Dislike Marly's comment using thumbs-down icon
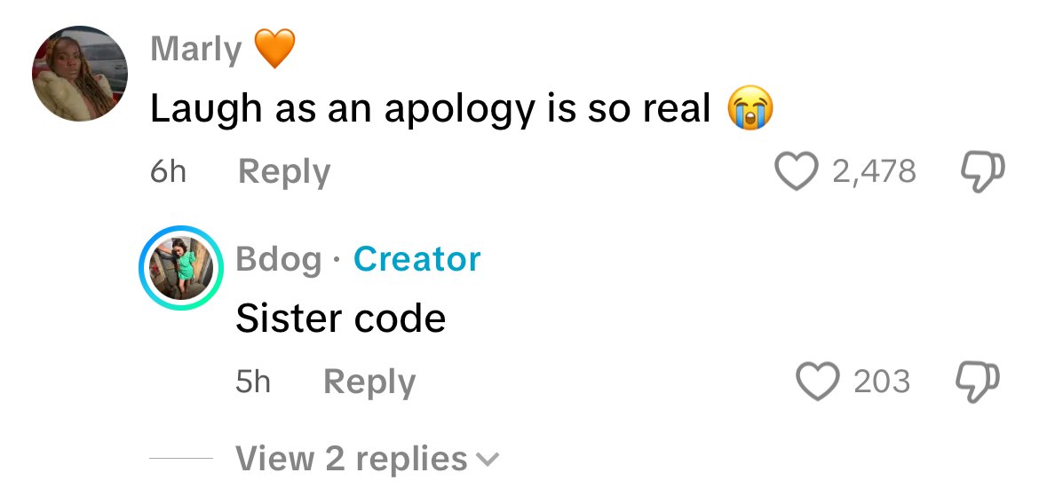Image resolution: width=1047 pixels, height=504 pixels. point(982,171)
